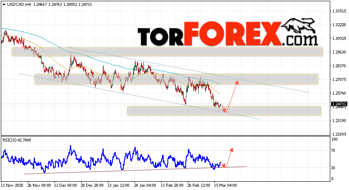Screen dimensions: 349x190
Task: Click the 11 Feb 20:00 date label
Action: point(172,185)
